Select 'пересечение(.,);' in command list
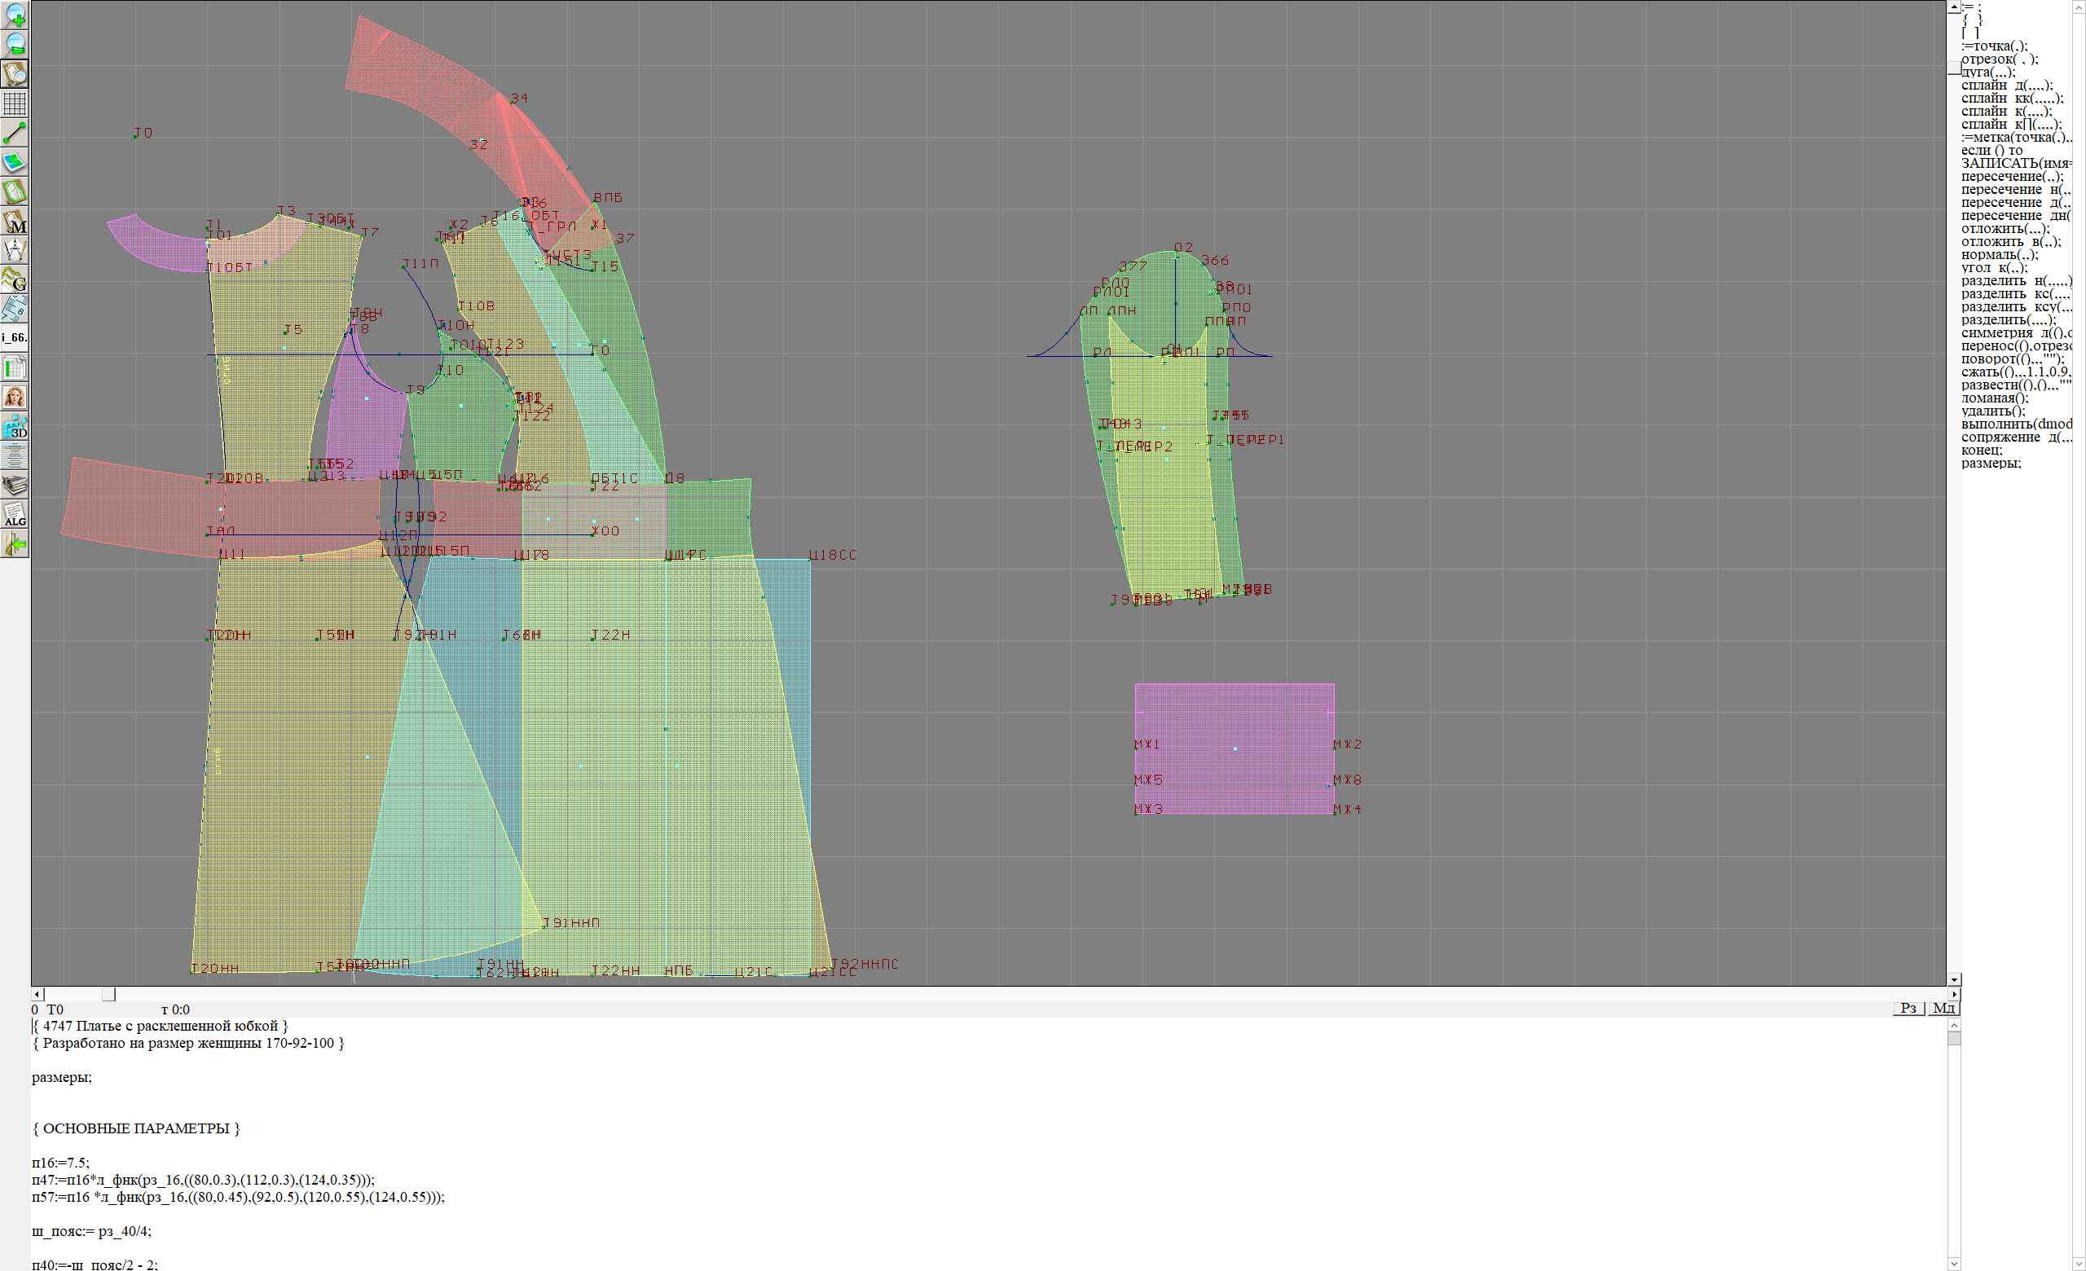2086x1271 pixels. tap(2012, 177)
